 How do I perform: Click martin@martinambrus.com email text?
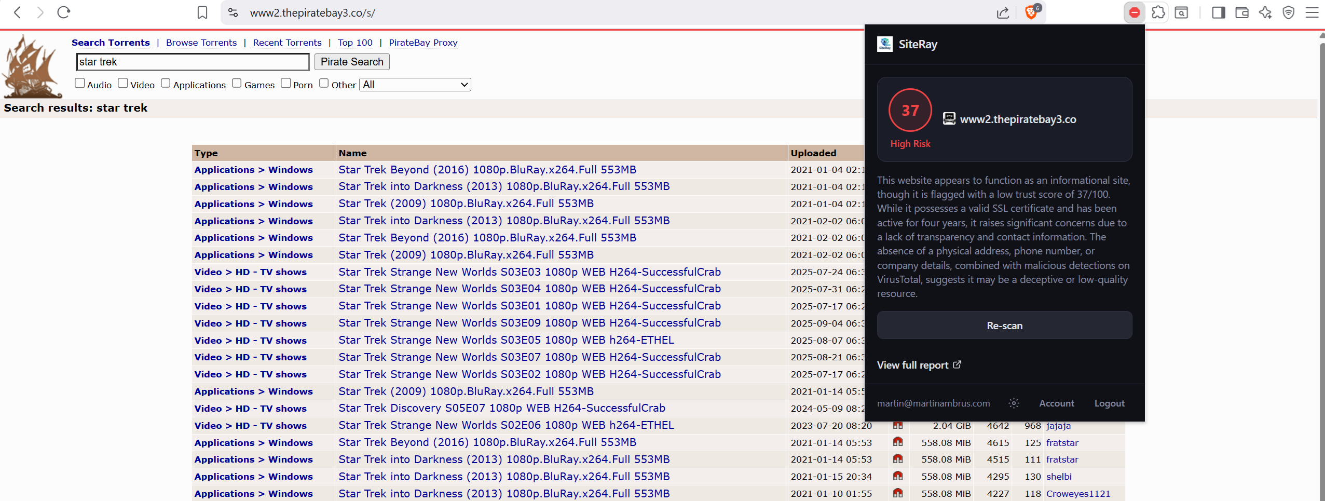point(933,403)
